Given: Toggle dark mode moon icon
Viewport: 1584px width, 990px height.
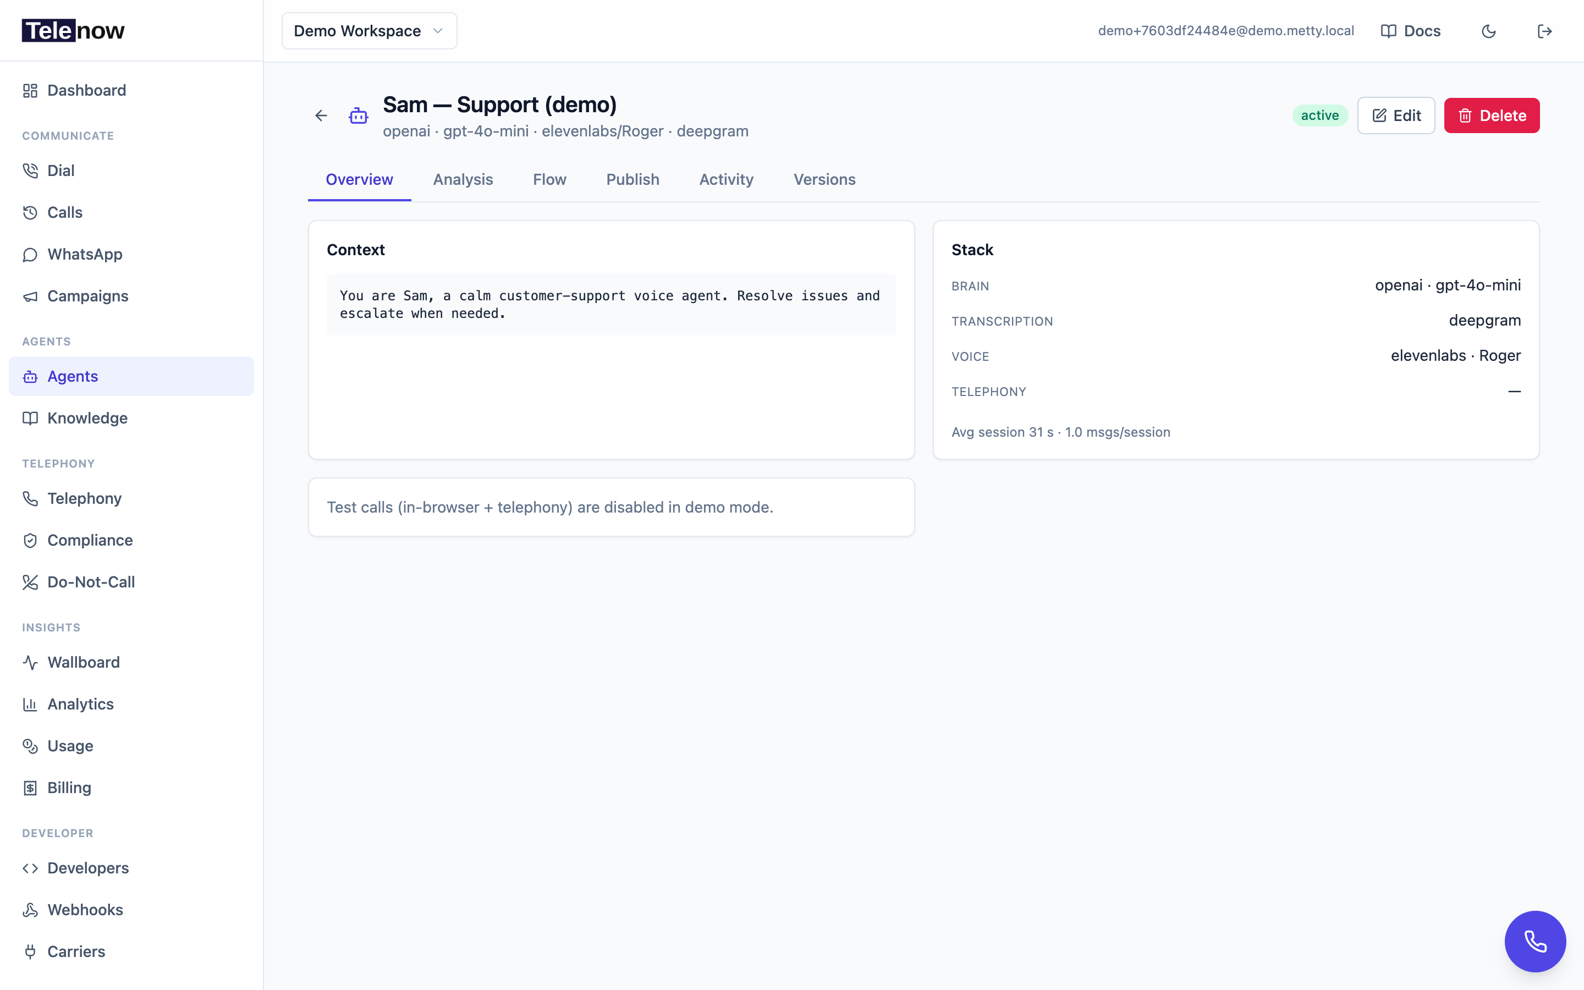Looking at the screenshot, I should coord(1488,31).
